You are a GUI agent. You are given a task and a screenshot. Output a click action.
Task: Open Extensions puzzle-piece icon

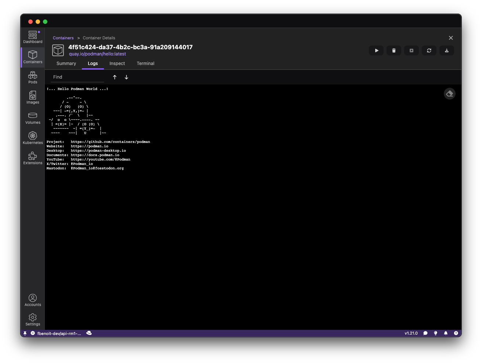coord(33,158)
